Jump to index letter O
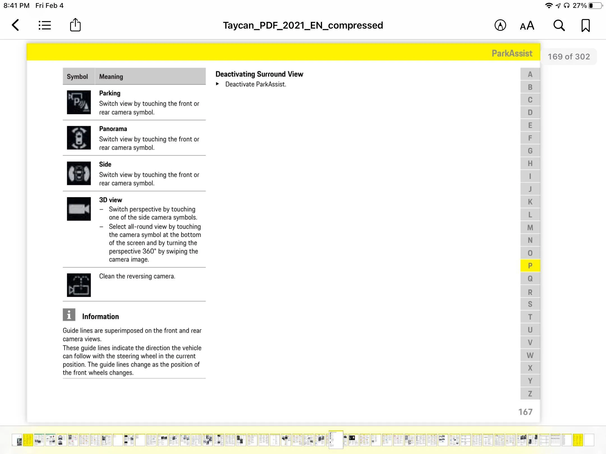The height and width of the screenshot is (454, 606). tap(530, 253)
